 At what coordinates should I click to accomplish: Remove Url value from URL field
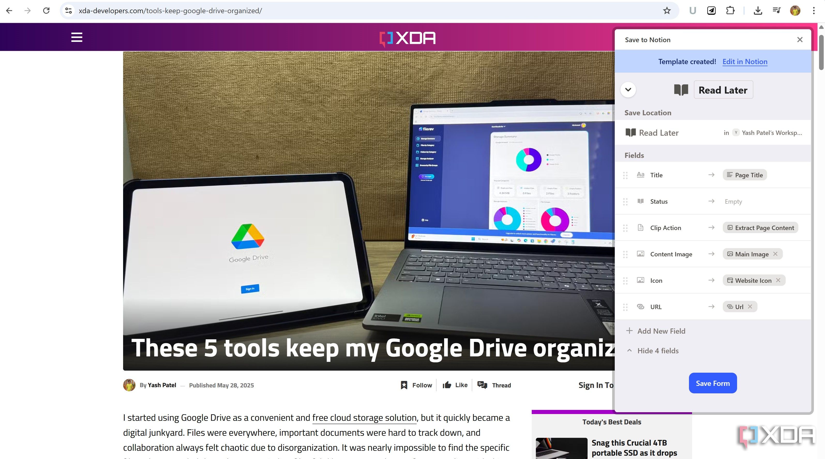coord(750,306)
